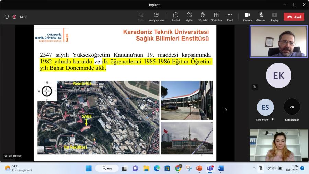This screenshot has height=174, width=309.
Task: Maximize the Toplantı window
Action: (x=295, y=4)
